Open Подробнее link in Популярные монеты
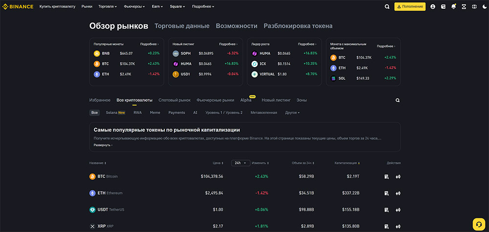 pyautogui.click(x=149, y=45)
